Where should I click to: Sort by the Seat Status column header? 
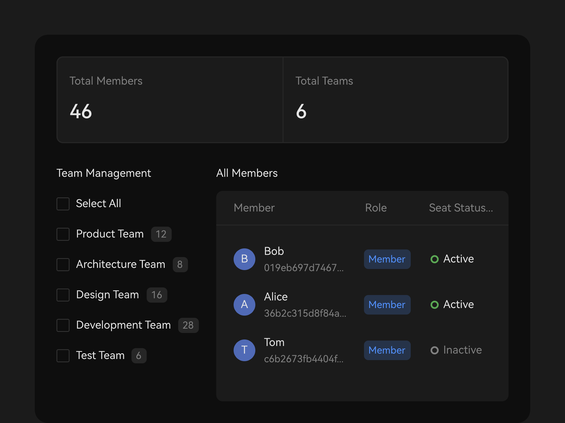461,208
